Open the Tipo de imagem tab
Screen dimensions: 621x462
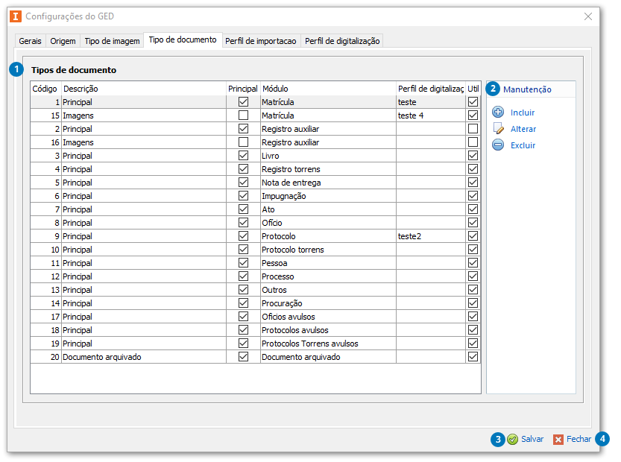tap(112, 41)
